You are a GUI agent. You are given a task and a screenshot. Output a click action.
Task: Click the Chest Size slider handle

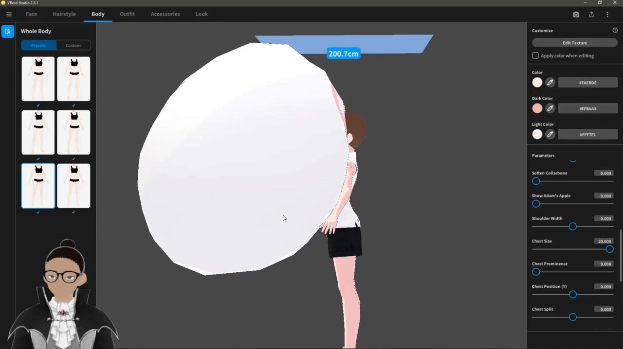click(609, 249)
